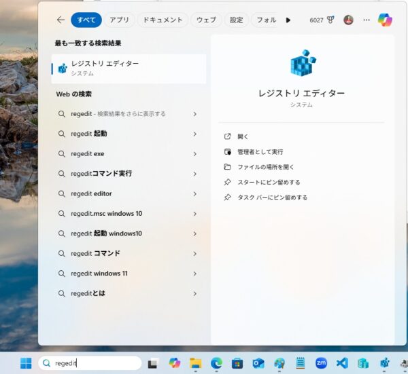Expand chevron for regedit - 検索結果をさらに表示する
The height and width of the screenshot is (374, 408).
195,114
